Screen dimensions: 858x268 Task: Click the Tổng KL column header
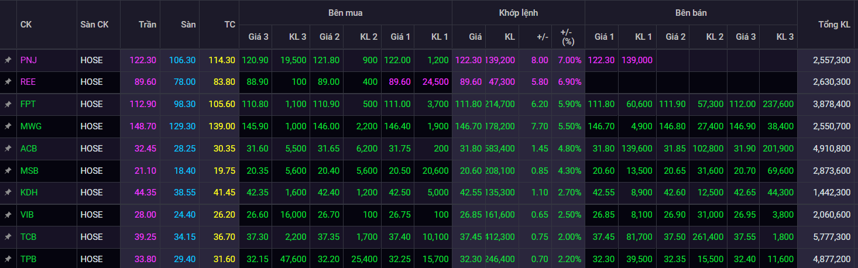(x=834, y=25)
